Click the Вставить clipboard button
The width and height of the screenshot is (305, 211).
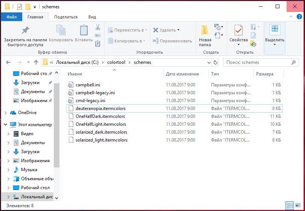coord(84,33)
